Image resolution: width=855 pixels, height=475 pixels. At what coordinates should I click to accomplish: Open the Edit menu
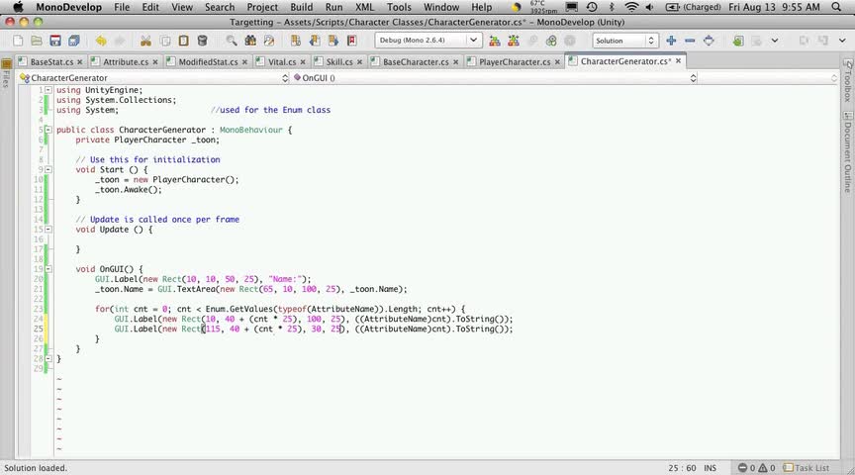click(x=150, y=7)
